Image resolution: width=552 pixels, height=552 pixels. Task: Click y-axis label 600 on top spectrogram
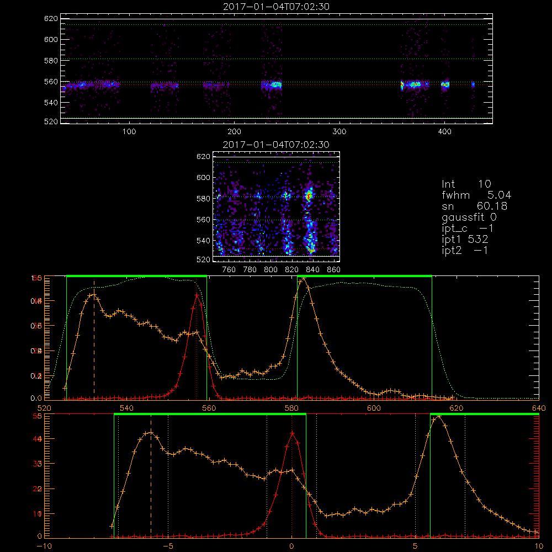click(51, 39)
